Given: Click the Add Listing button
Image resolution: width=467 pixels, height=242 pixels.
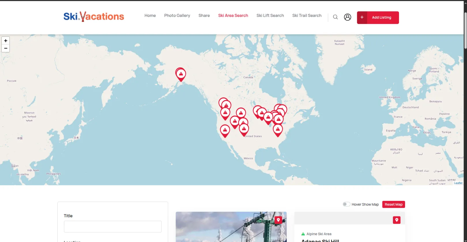Looking at the screenshot, I should pyautogui.click(x=378, y=18).
